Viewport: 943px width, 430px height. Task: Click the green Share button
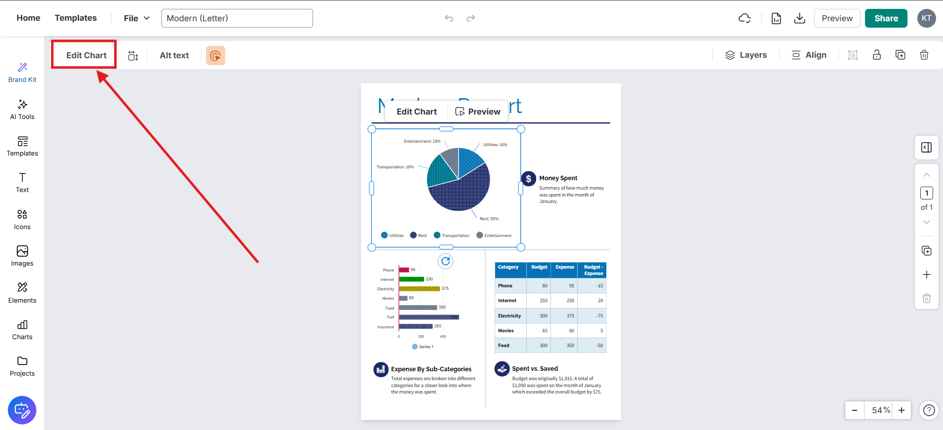886,18
